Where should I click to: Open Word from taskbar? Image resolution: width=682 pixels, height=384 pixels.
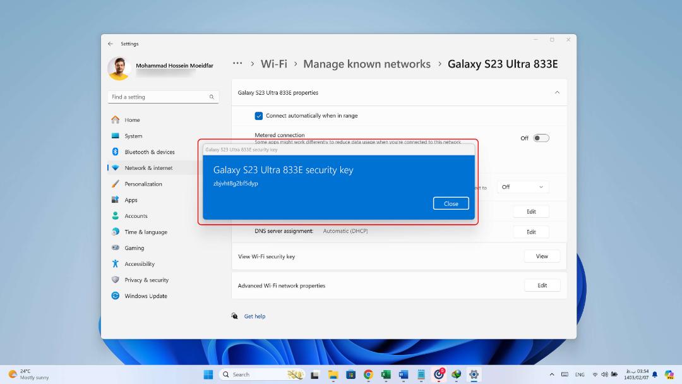pyautogui.click(x=403, y=375)
